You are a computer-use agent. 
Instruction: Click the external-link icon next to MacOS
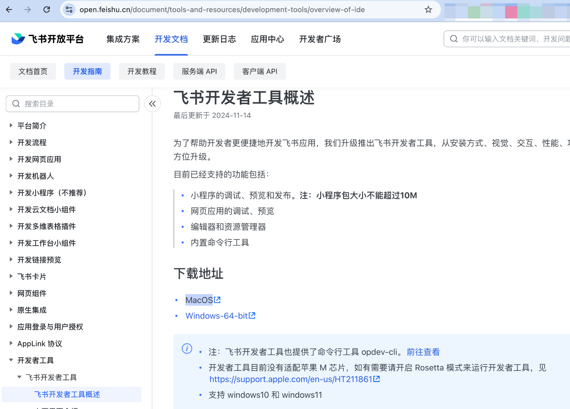click(217, 299)
